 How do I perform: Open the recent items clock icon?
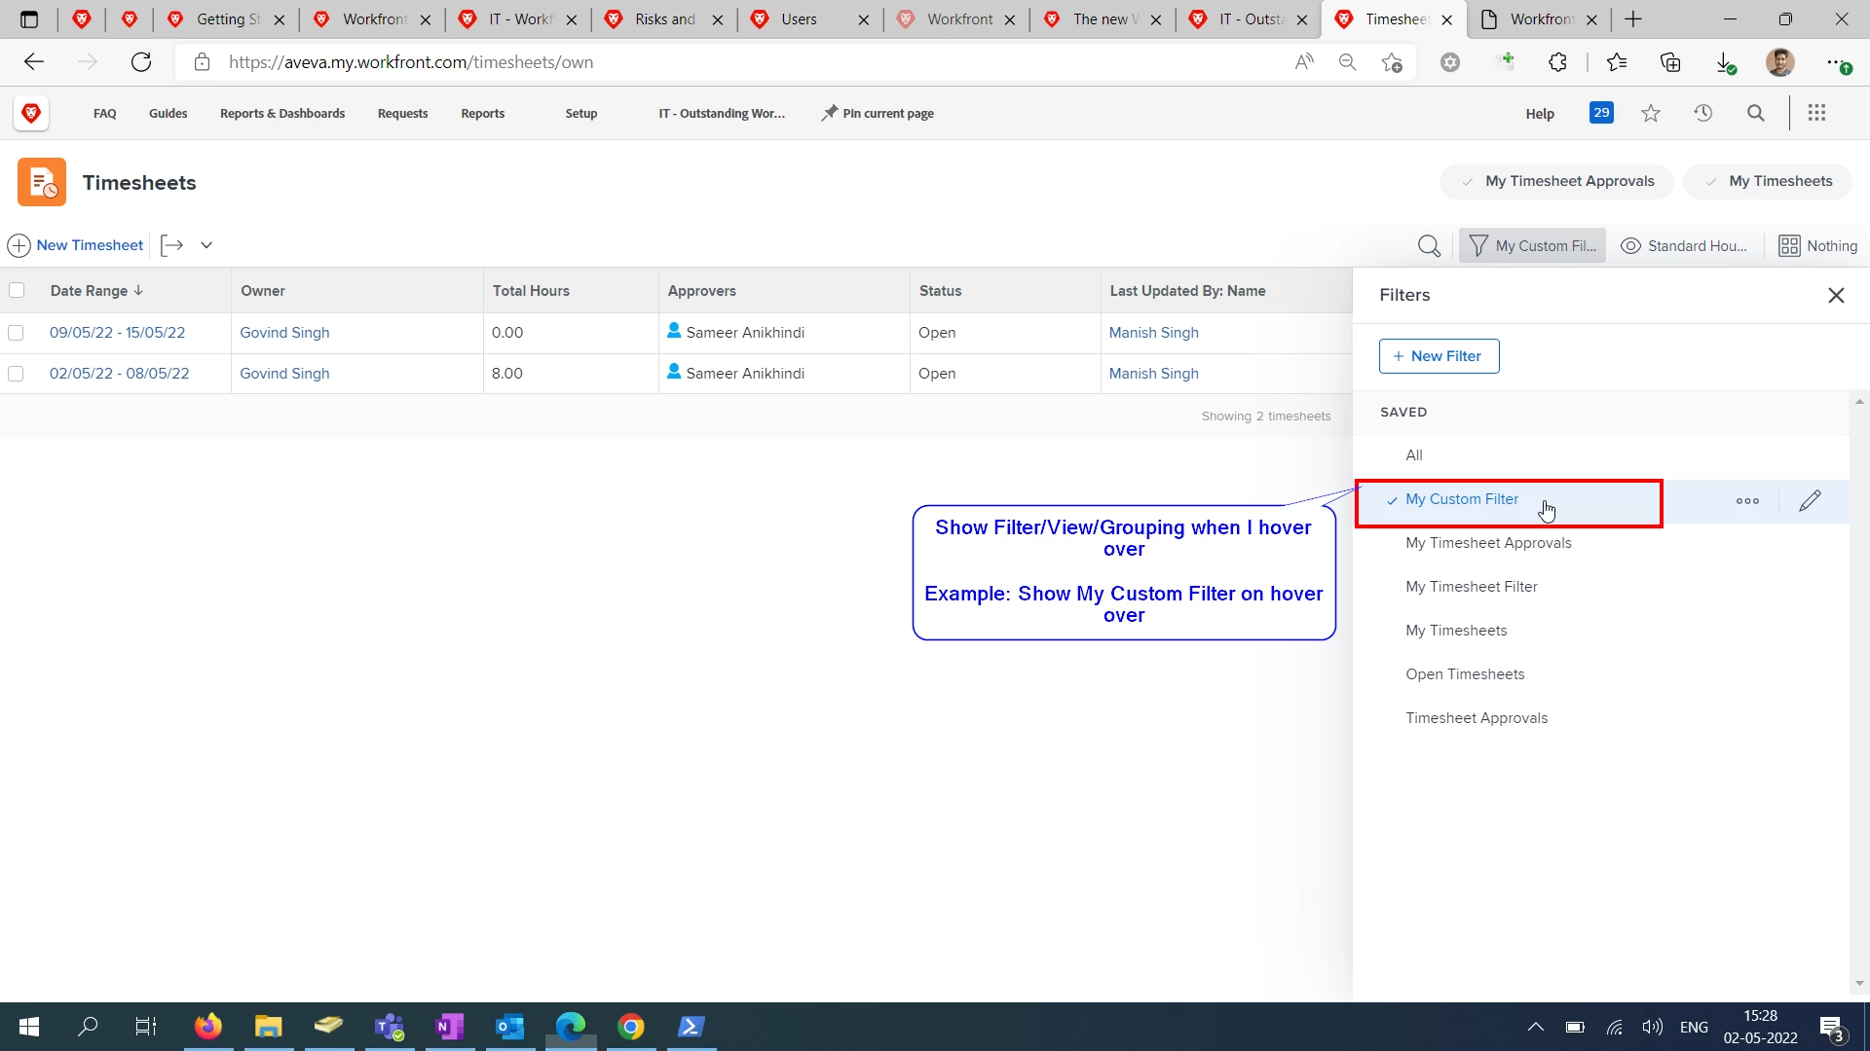[1702, 113]
